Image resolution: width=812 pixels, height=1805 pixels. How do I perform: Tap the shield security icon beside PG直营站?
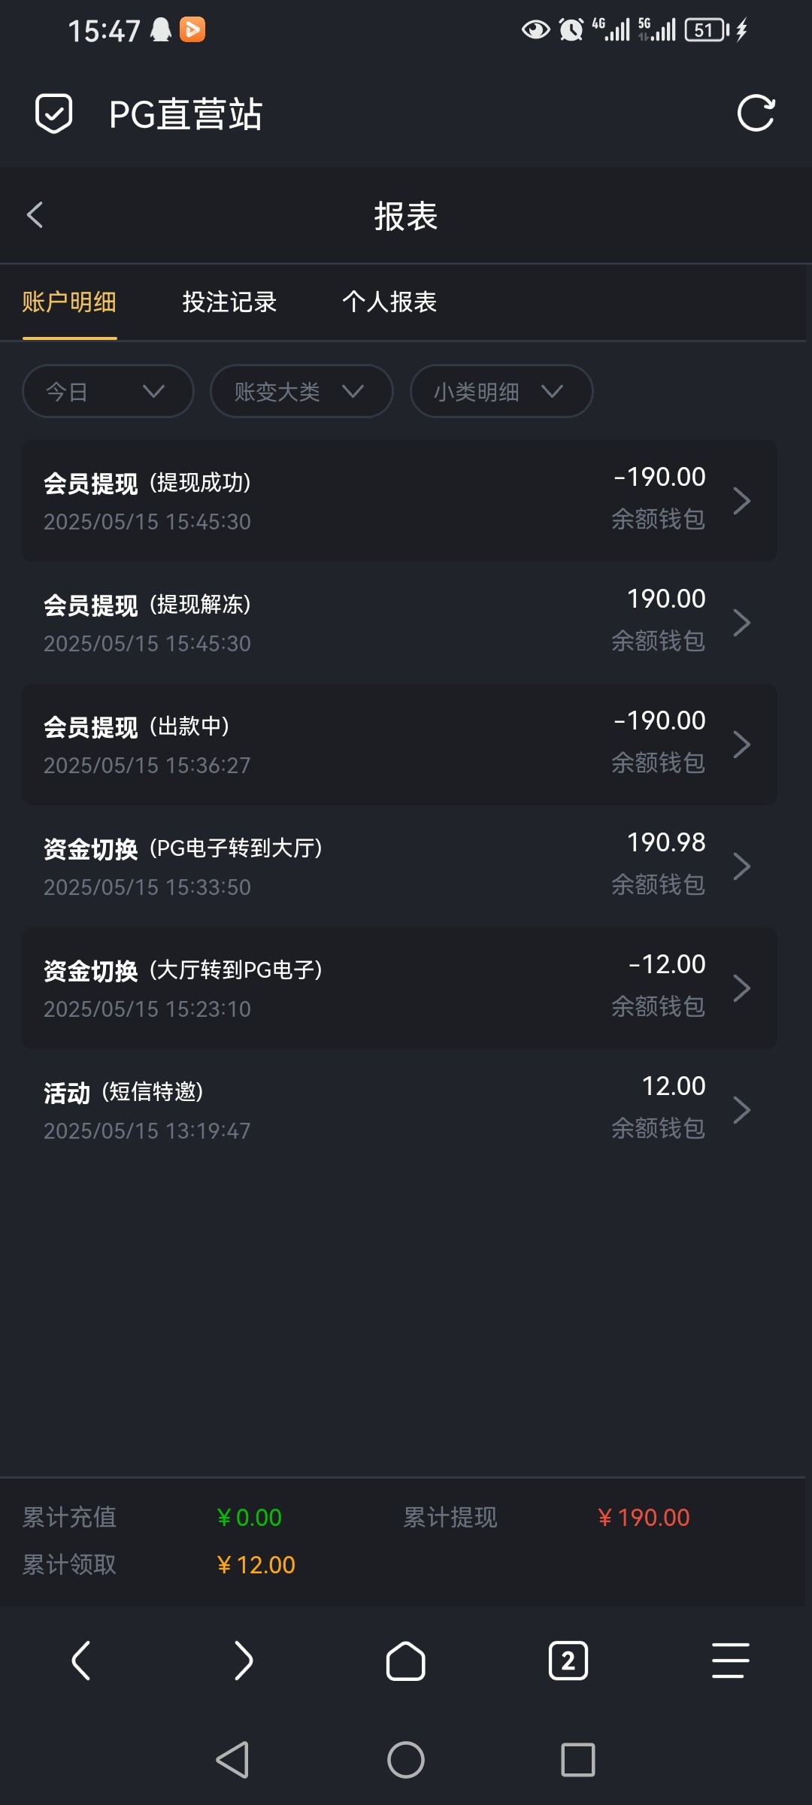click(x=54, y=114)
